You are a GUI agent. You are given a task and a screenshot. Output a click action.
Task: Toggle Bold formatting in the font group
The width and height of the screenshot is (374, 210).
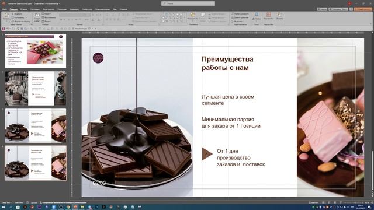(x=61, y=20)
